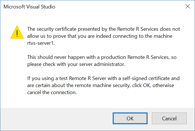Viewport: 195px width, 131px height.
Task: Click the gray footer area left of OK
Action: click(56, 118)
